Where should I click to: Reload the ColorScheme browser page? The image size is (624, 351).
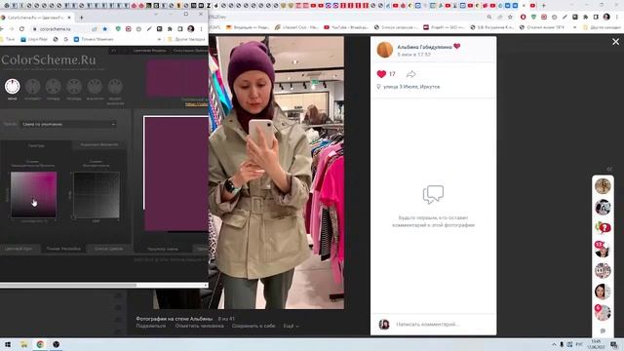21,29
